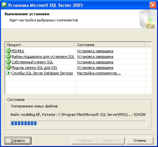Open the Собственный клиент SQL link
The width and height of the screenshot is (158, 147).
click(32, 62)
